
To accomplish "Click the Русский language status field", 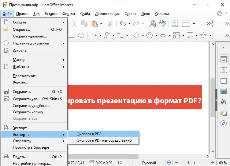I will [x=149, y=163].
